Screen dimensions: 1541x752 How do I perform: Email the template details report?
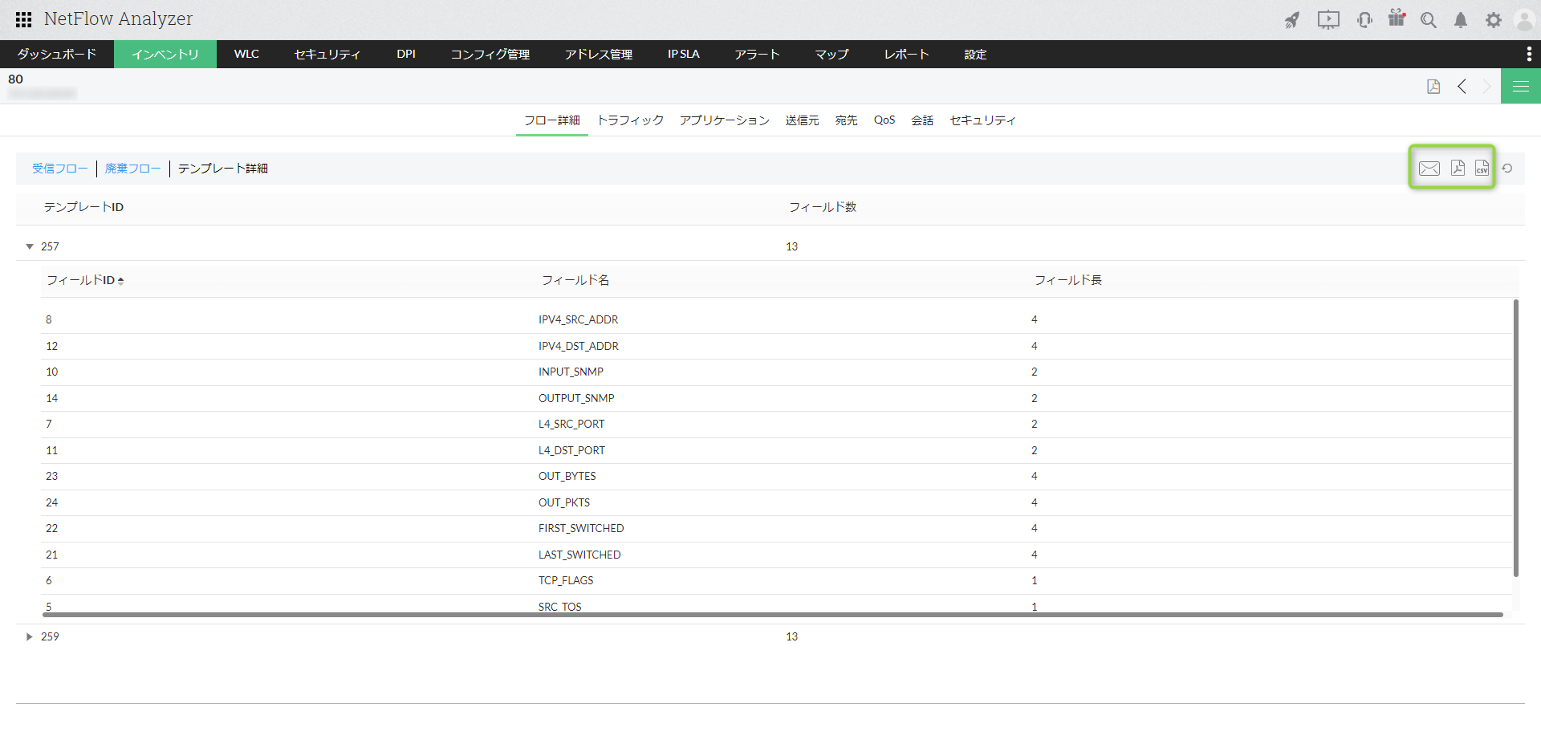click(1429, 168)
